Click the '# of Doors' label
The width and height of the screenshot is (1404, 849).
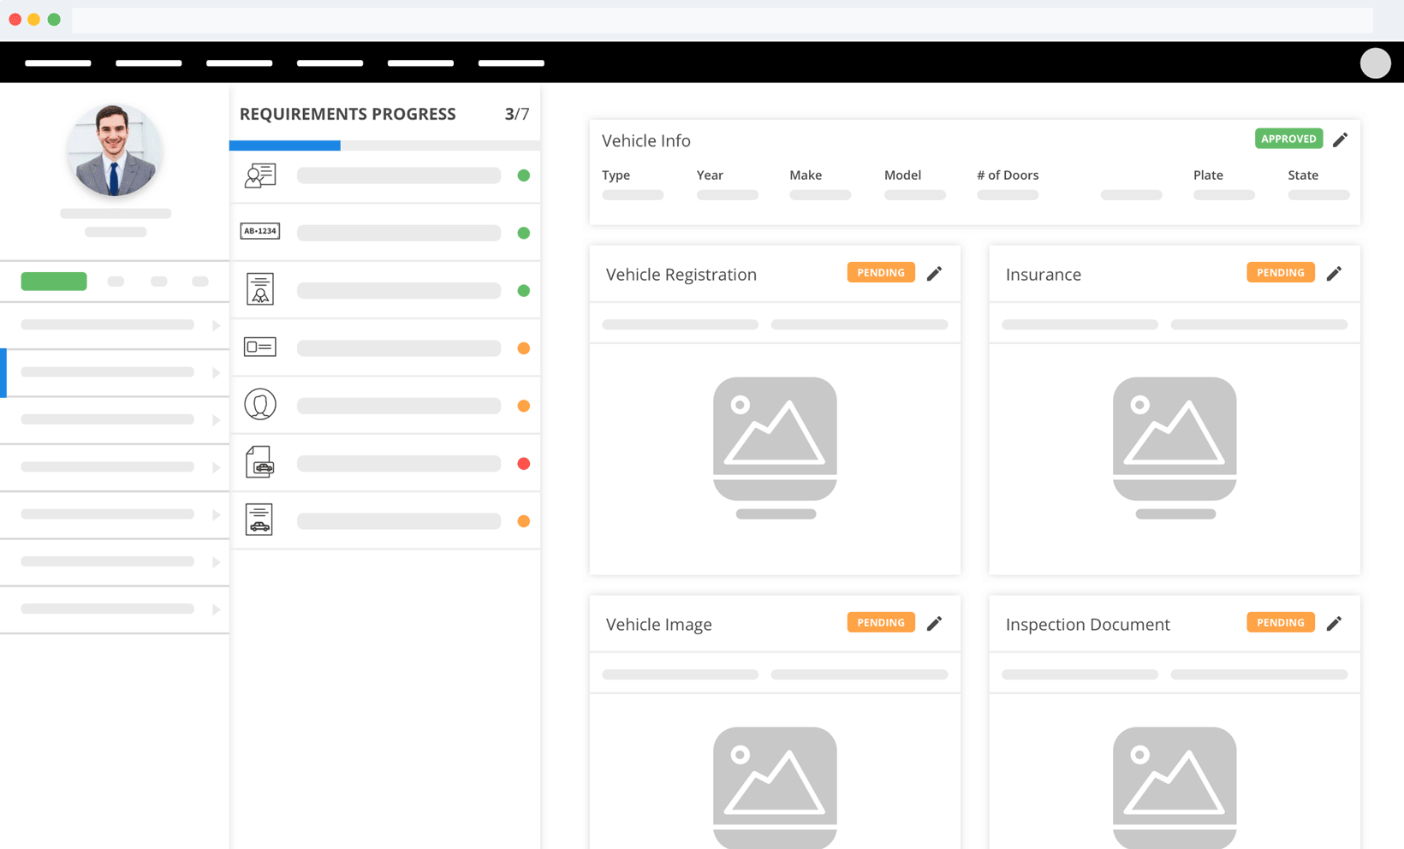(x=1008, y=175)
